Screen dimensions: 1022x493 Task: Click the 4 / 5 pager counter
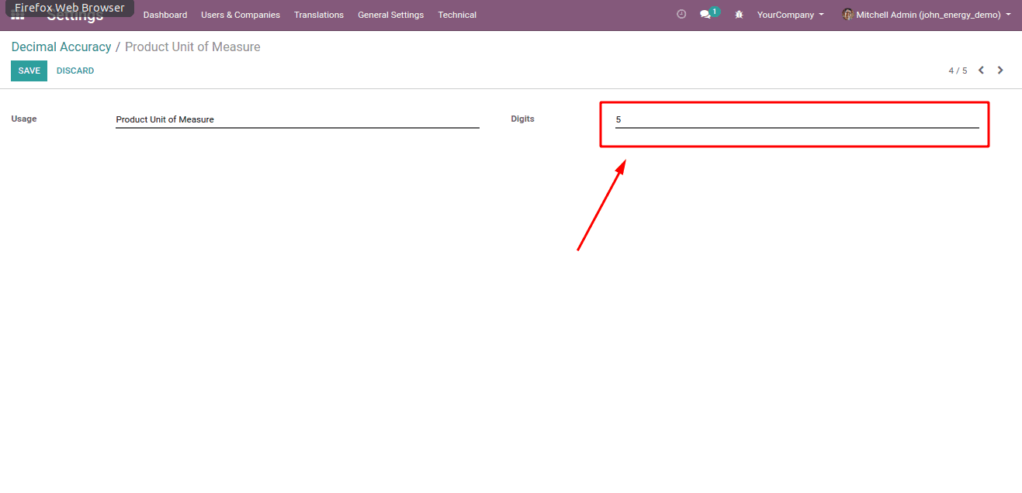tap(958, 71)
